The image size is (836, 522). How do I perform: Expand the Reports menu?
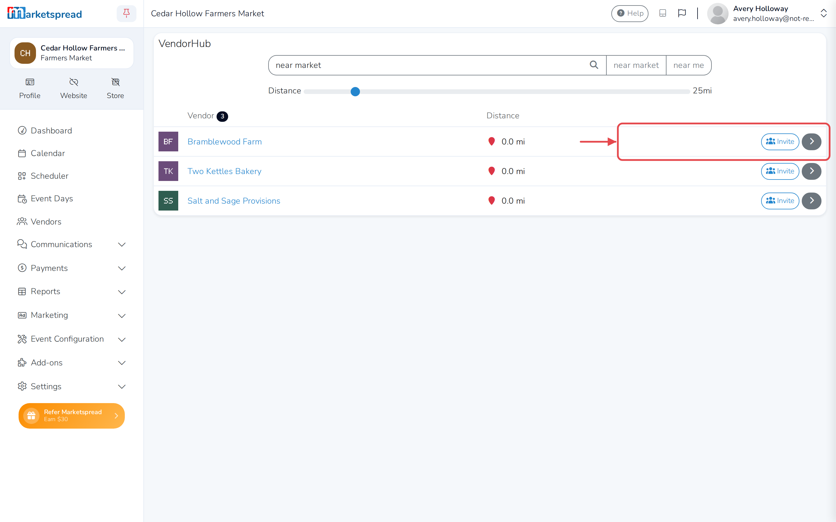[x=71, y=291]
